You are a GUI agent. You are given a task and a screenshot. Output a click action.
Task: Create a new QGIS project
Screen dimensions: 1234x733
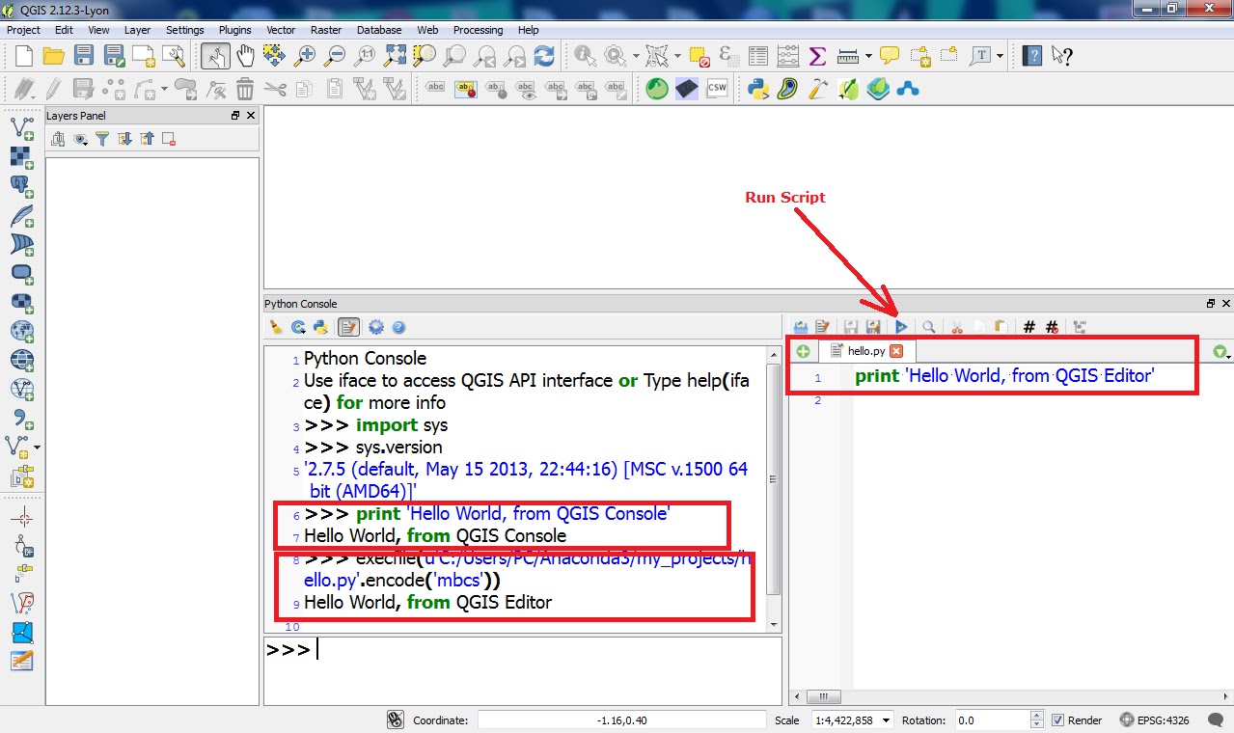pyautogui.click(x=23, y=55)
